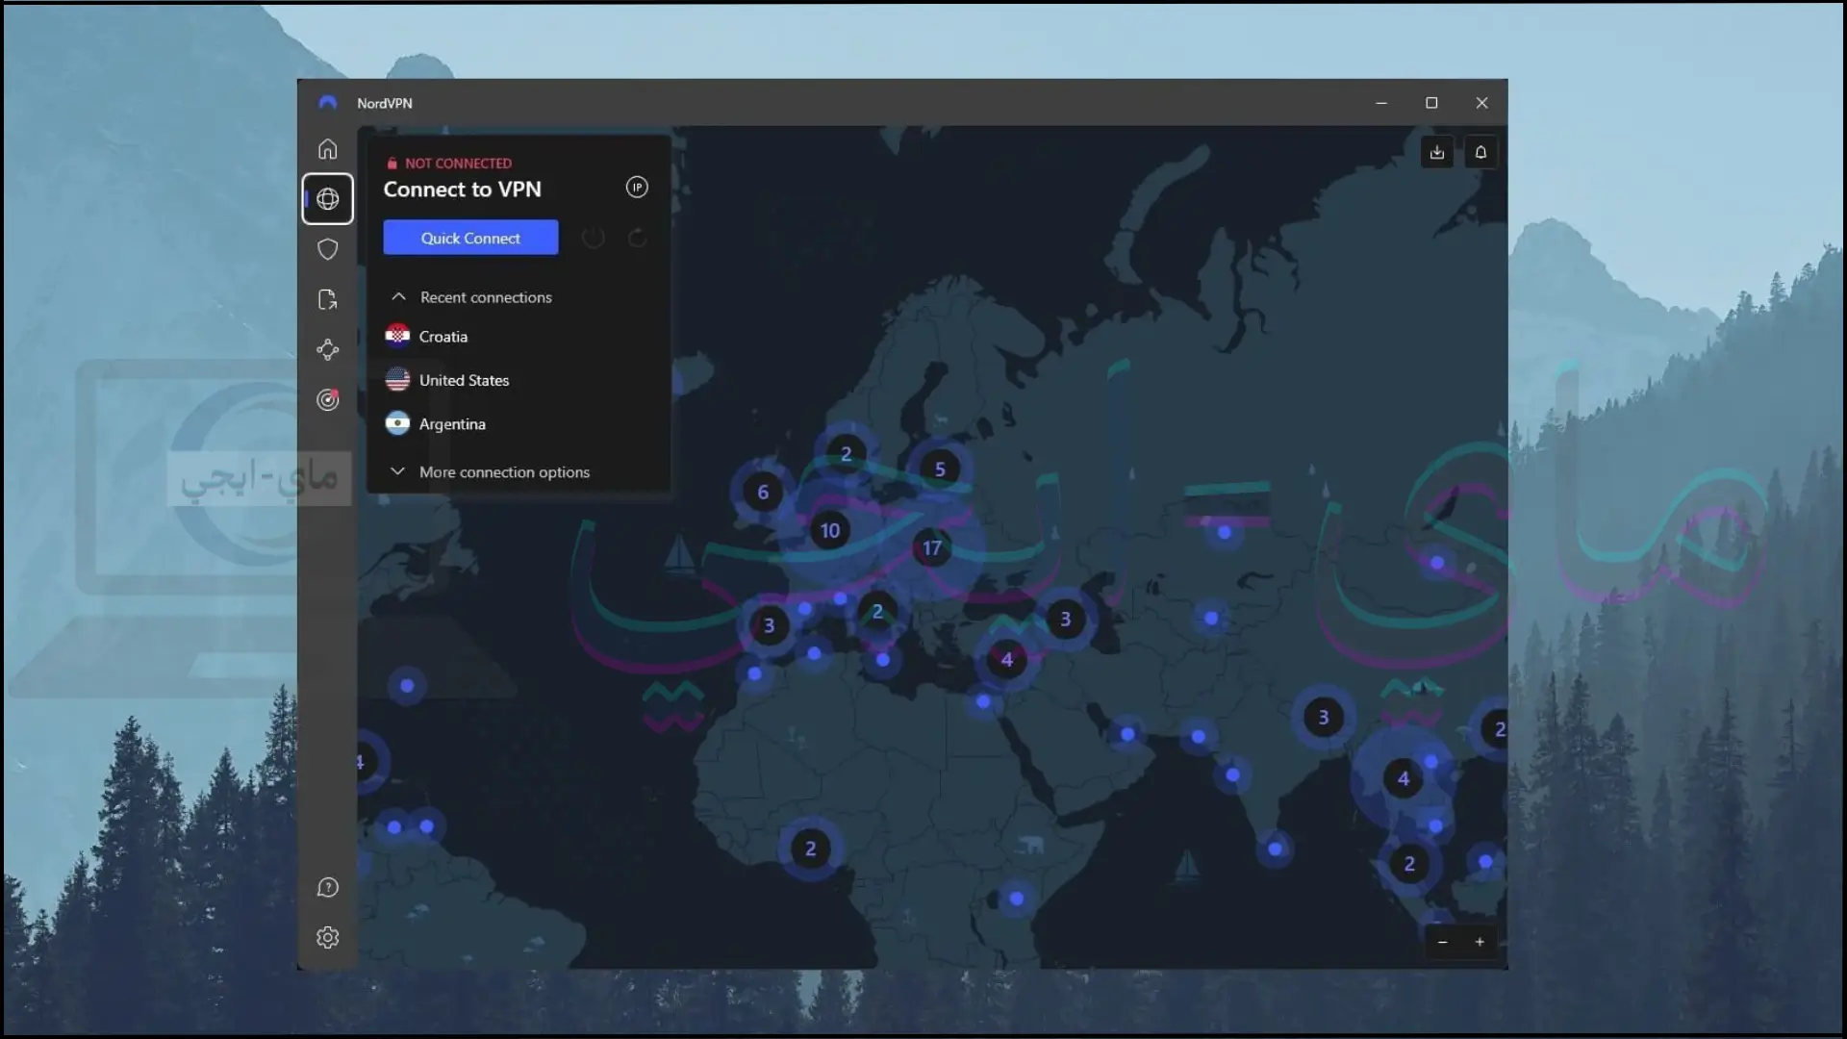Click the Quick Connect button

[470, 238]
